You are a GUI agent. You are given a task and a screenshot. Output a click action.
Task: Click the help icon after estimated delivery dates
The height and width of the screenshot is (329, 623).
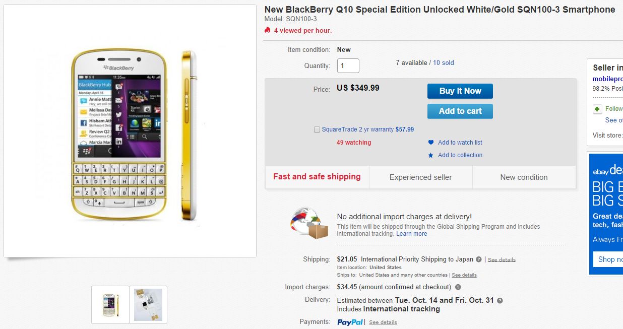tap(500, 300)
